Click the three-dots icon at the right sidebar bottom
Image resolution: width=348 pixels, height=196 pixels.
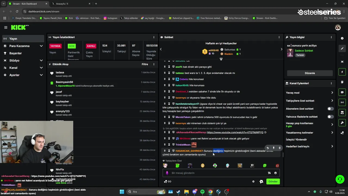[342, 133]
